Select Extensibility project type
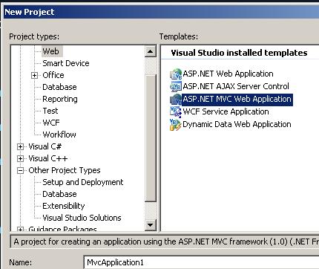The width and height of the screenshot is (319, 269). pyautogui.click(x=64, y=206)
